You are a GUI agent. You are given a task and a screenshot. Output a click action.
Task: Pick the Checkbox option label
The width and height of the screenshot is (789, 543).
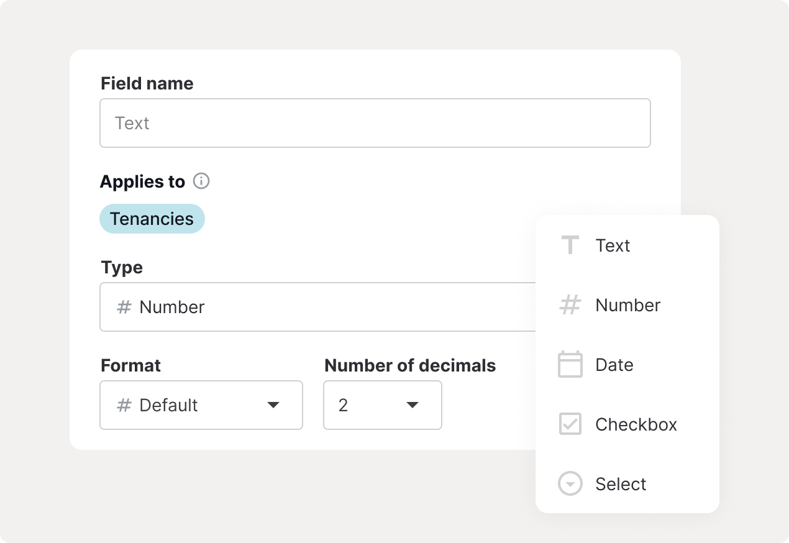636,424
